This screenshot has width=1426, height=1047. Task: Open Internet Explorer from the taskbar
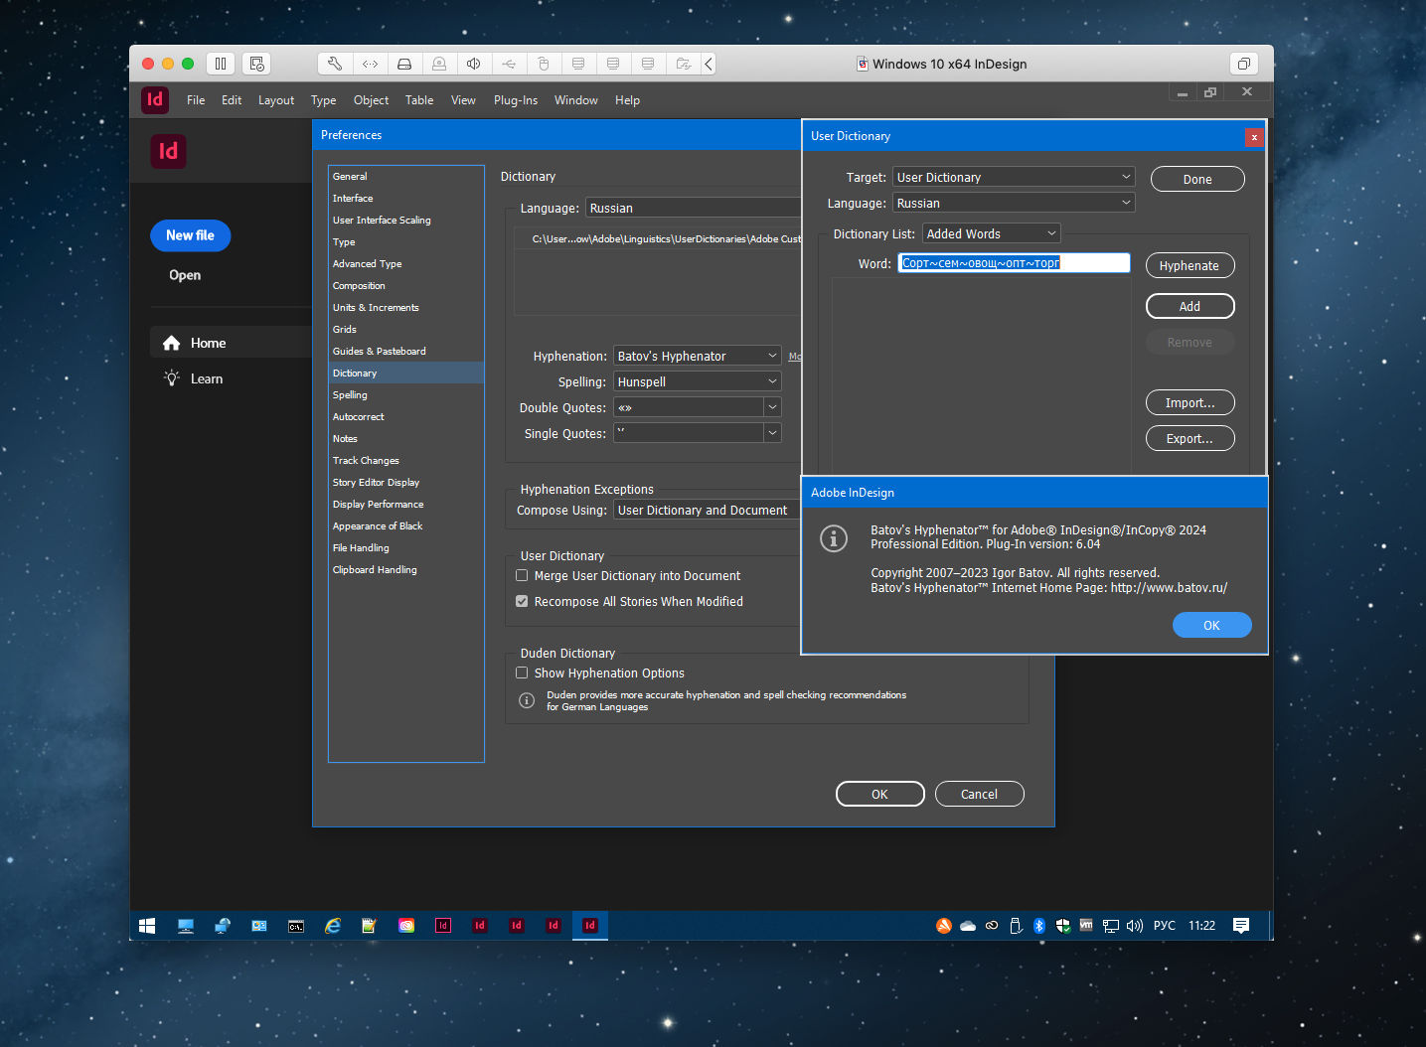333,926
